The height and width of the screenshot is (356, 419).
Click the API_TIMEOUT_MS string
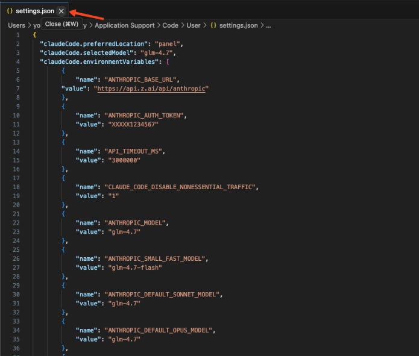pyautogui.click(x=133, y=151)
